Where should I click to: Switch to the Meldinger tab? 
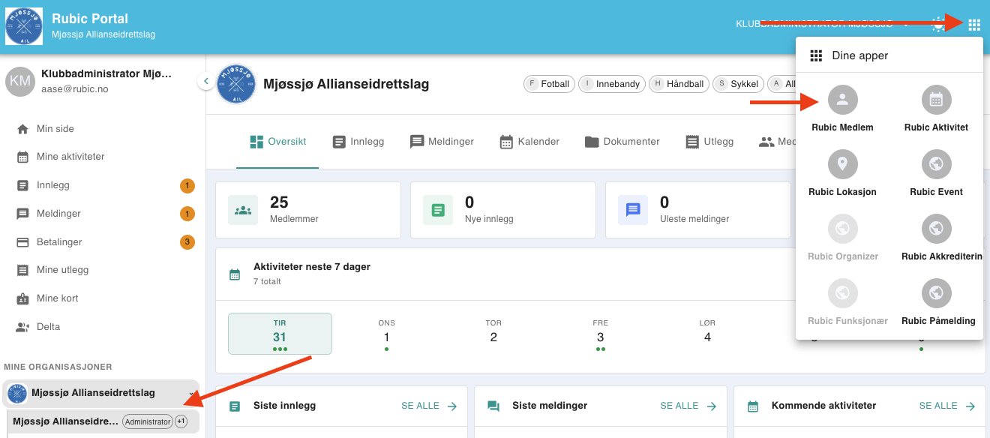click(x=442, y=142)
